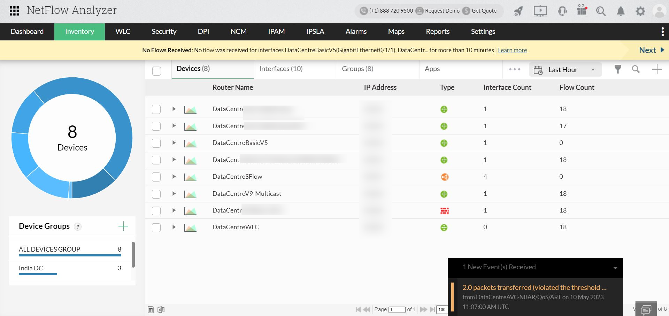
Task: Click Next on the alert banner
Action: (652, 50)
